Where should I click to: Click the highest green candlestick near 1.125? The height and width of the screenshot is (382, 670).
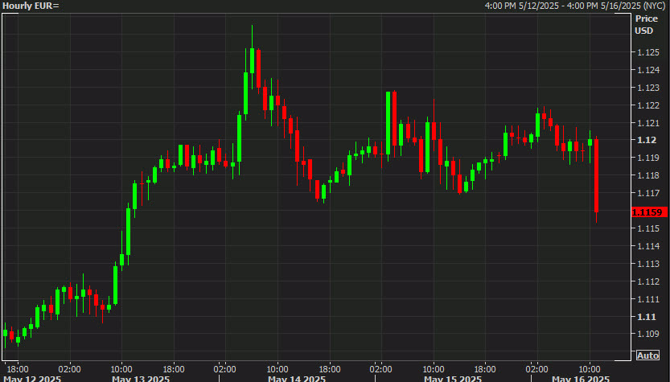coord(252,60)
